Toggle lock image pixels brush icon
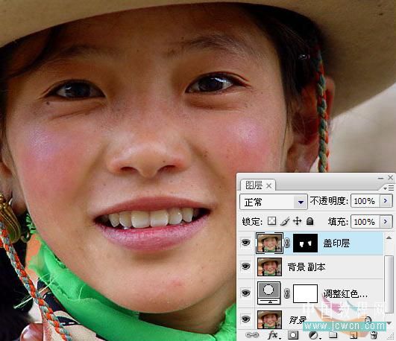 tap(285, 221)
